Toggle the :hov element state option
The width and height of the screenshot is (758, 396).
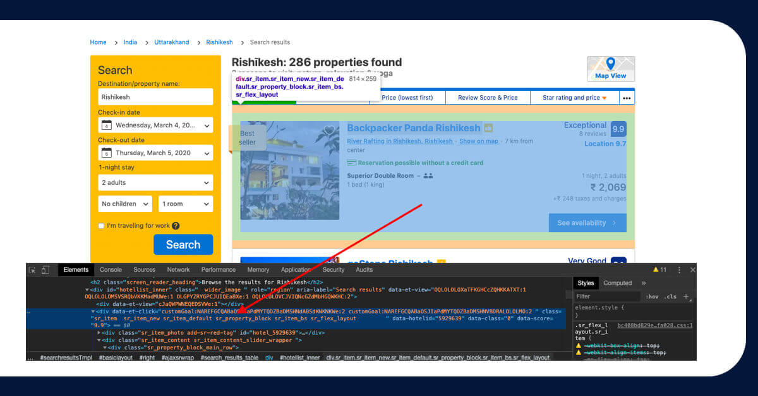point(651,296)
